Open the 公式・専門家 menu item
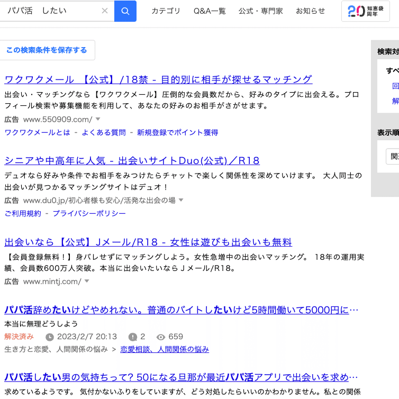 click(x=260, y=11)
